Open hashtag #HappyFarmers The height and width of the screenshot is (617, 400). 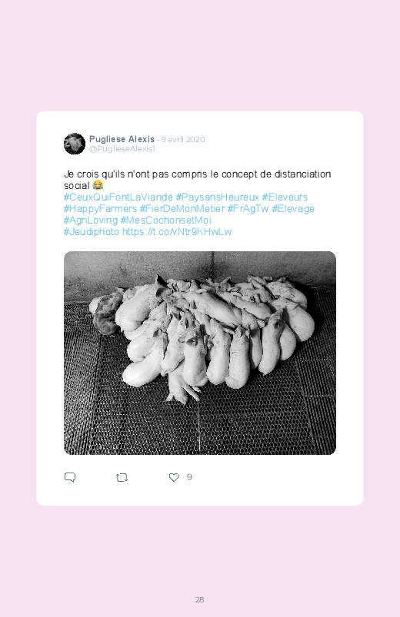(100, 208)
